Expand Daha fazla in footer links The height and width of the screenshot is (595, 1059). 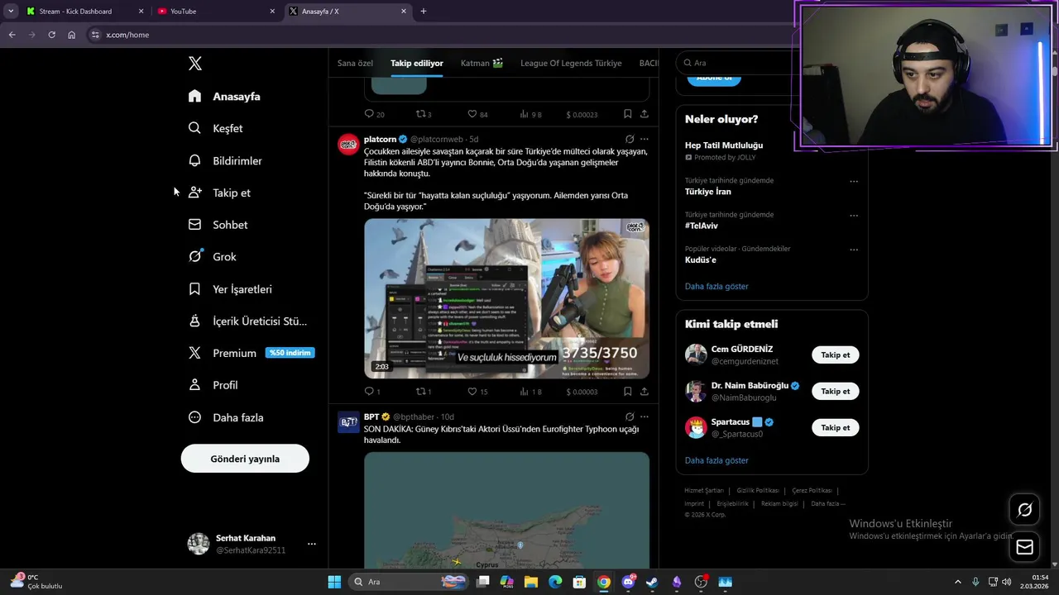[x=828, y=503]
